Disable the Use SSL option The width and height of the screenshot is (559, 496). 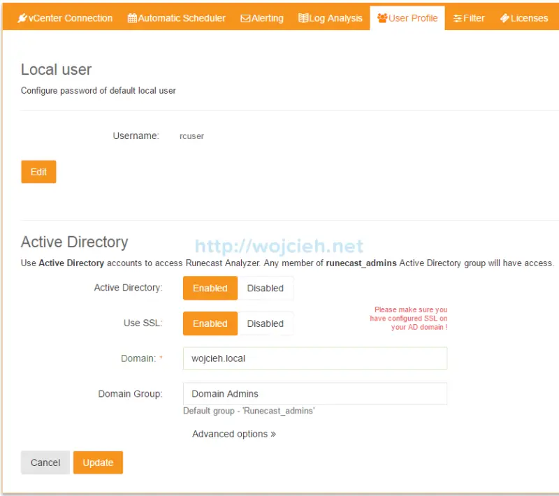point(266,323)
